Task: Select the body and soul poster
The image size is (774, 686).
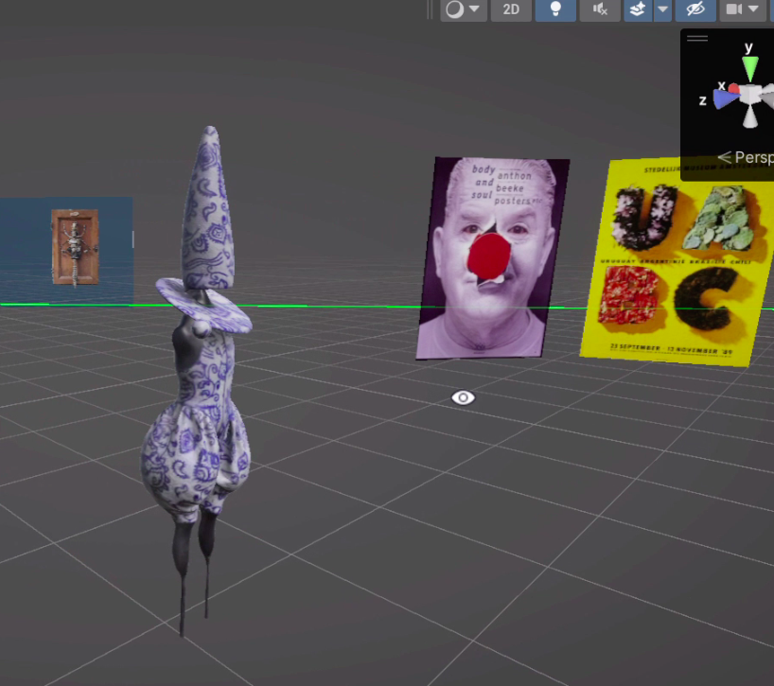Action: pos(493,257)
